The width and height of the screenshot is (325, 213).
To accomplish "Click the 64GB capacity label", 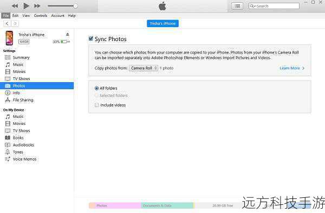I will pyautogui.click(x=24, y=42).
